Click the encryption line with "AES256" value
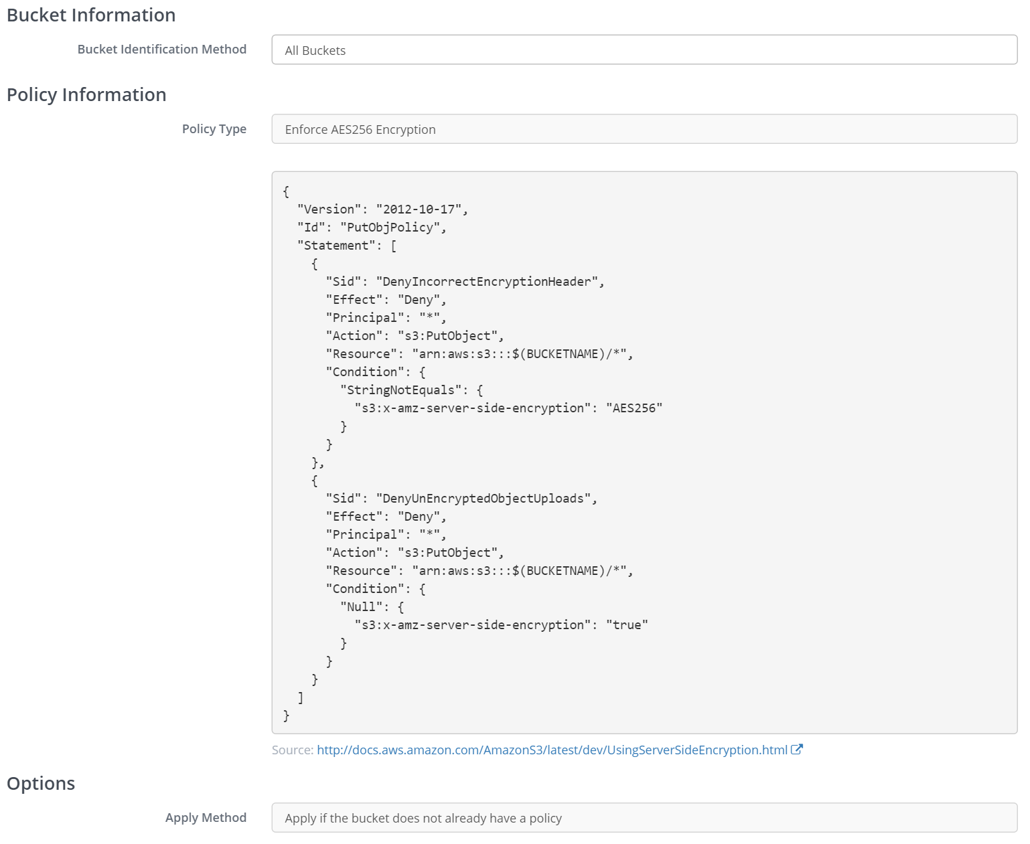 coord(508,408)
